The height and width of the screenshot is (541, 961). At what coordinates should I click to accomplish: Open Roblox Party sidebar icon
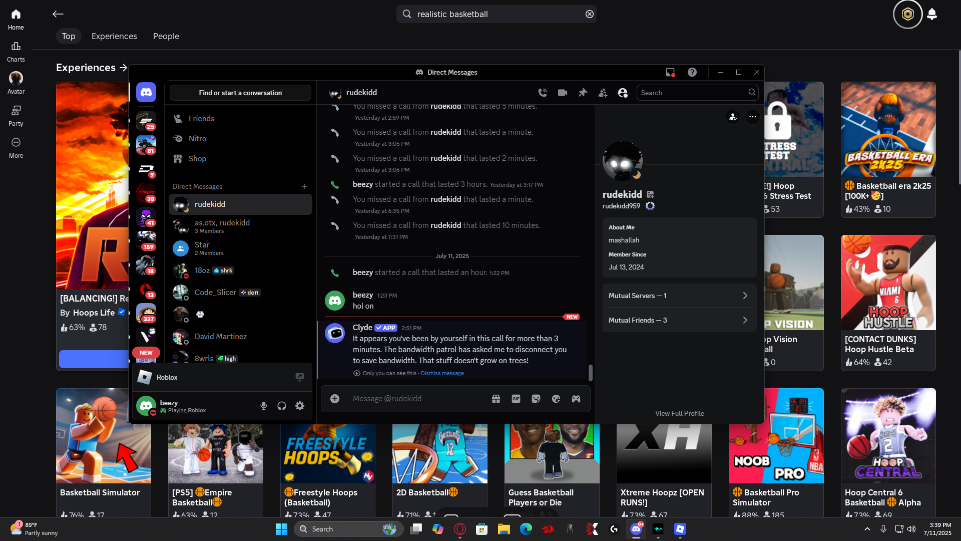[16, 116]
